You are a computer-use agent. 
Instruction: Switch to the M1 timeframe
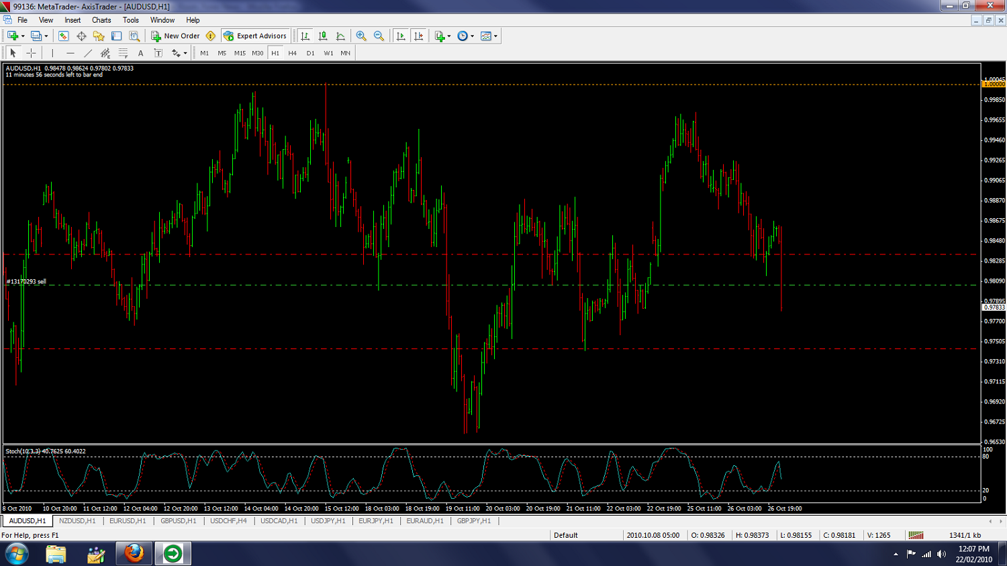[204, 53]
